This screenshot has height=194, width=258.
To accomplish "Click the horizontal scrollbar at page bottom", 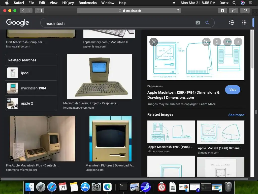I will [124, 179].
